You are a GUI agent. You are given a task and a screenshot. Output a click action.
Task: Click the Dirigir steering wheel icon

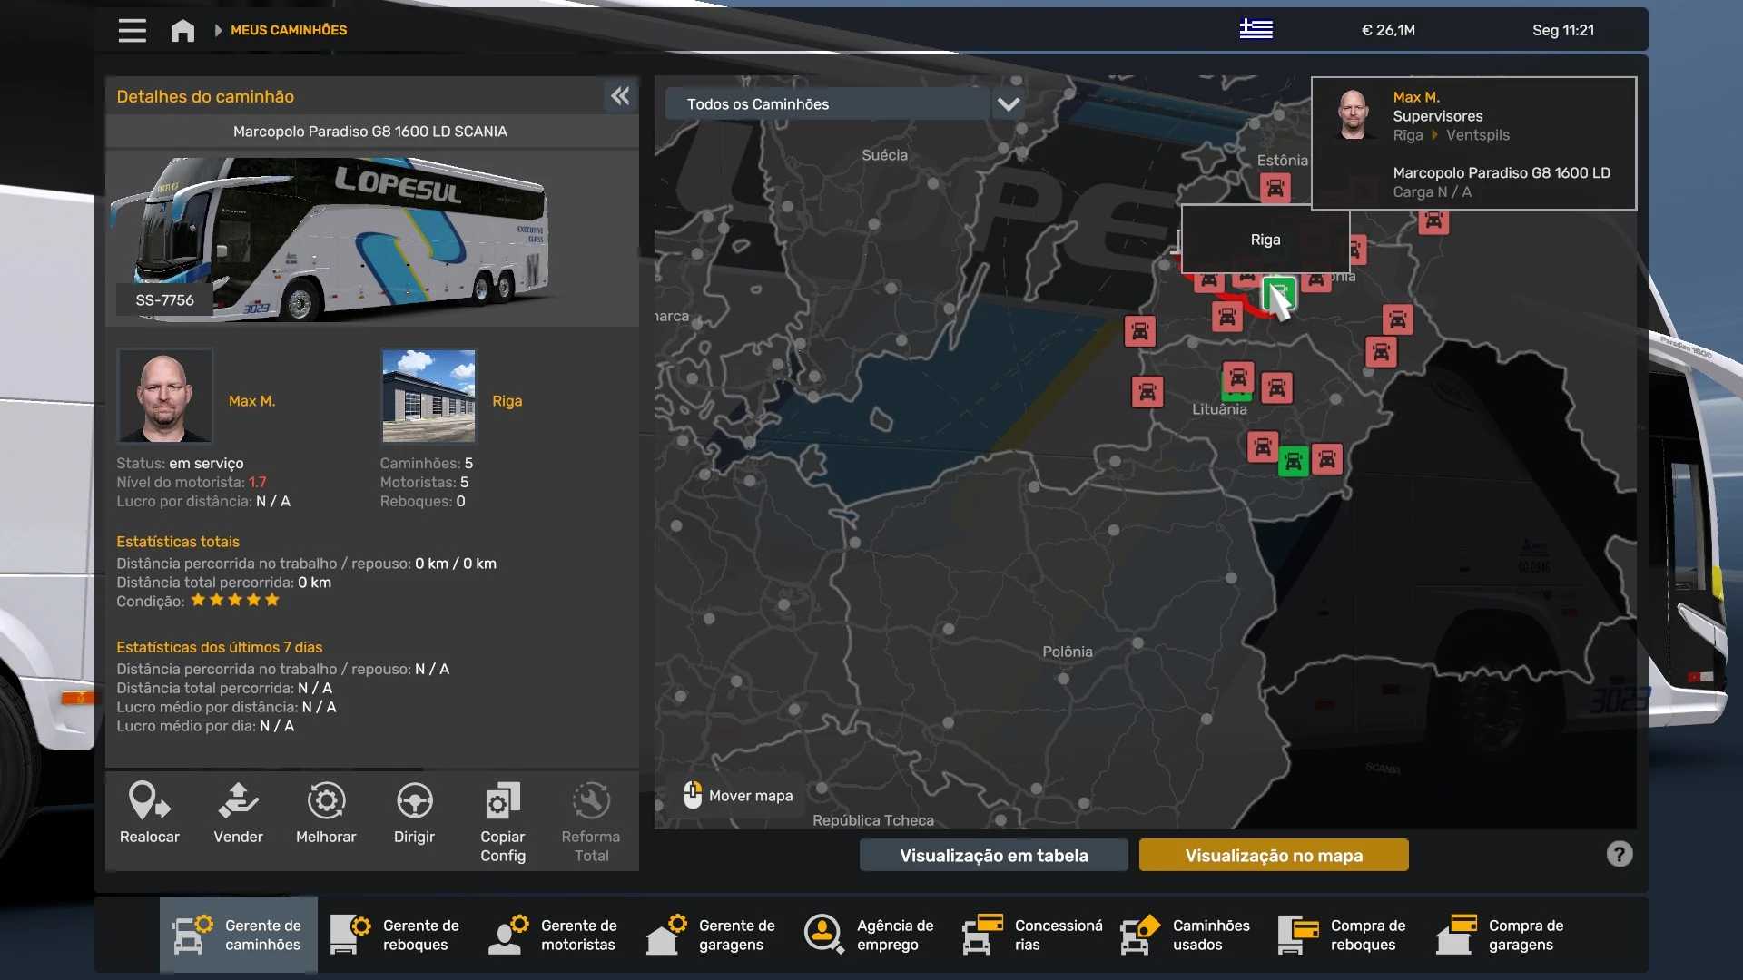[414, 802]
